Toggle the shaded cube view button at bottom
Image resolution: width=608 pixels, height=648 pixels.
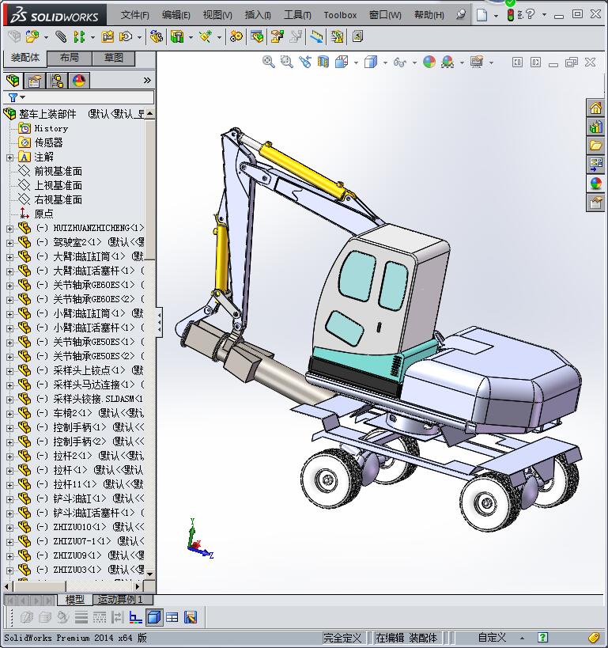(x=154, y=617)
